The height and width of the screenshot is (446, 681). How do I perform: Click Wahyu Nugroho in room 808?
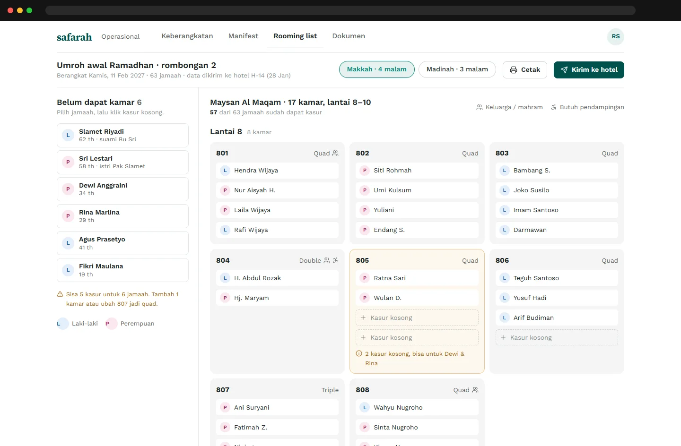(x=417, y=407)
